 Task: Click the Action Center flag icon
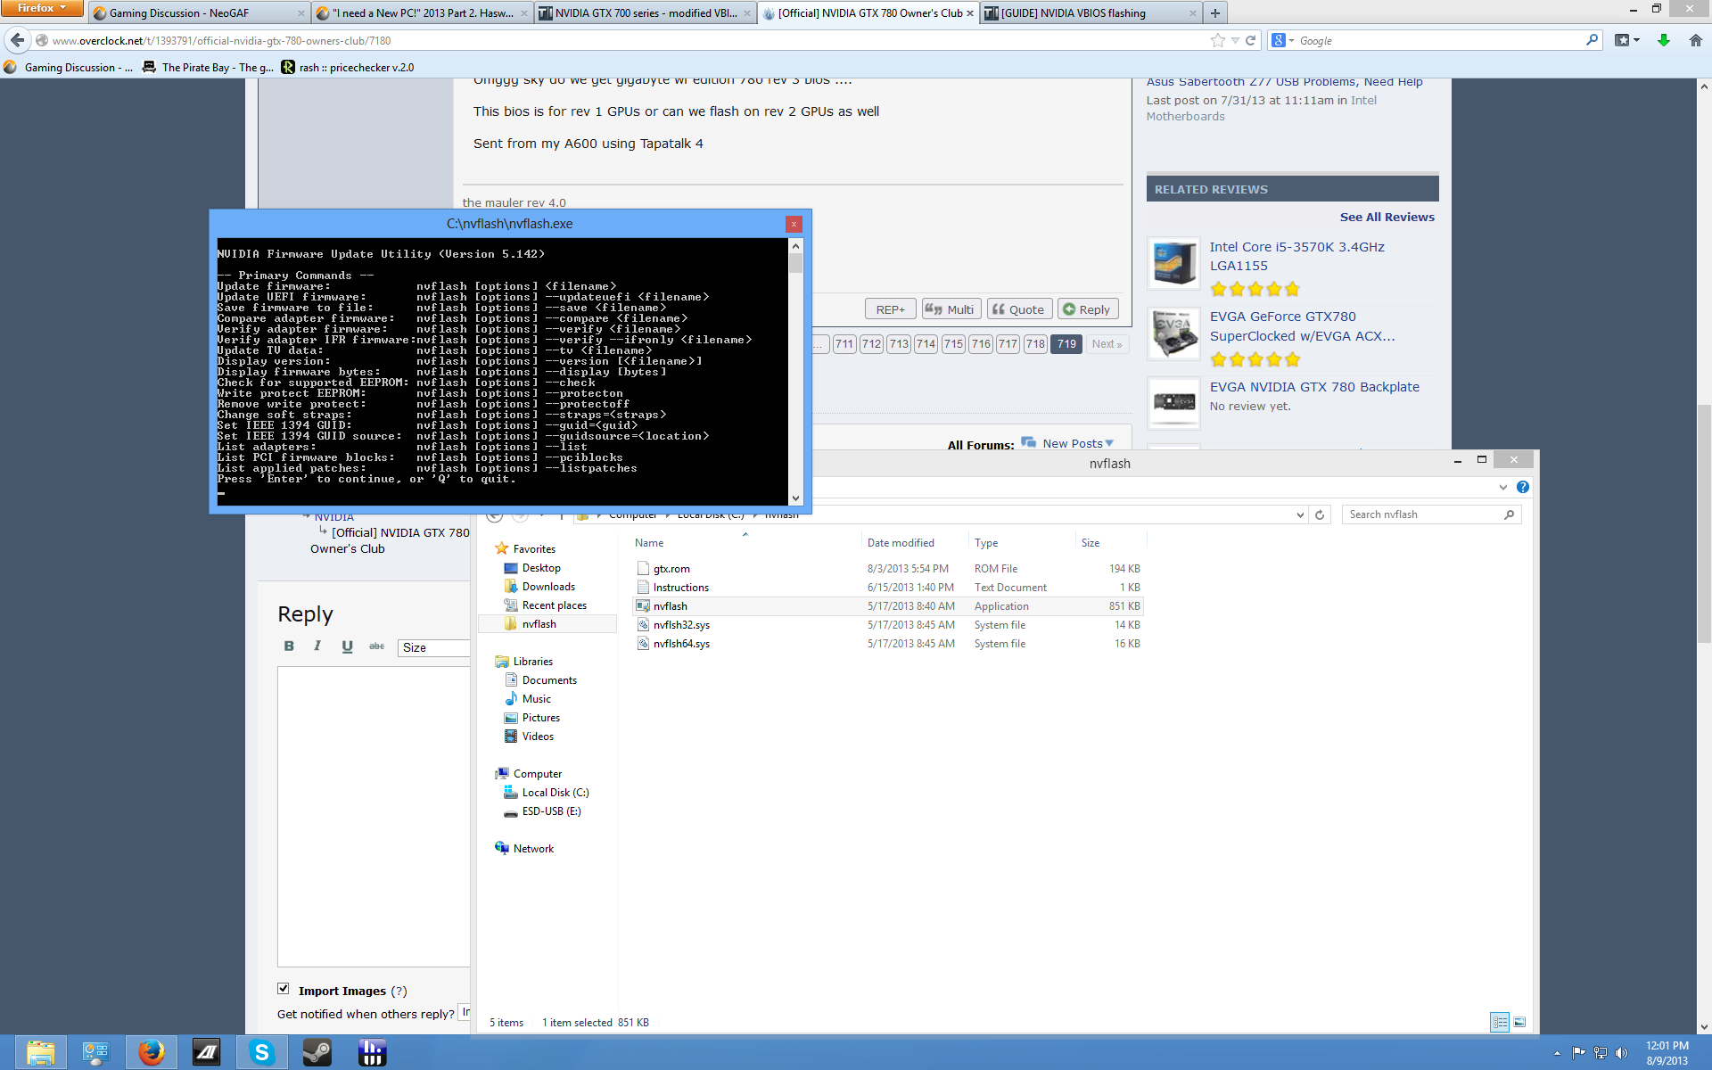click(x=1578, y=1053)
